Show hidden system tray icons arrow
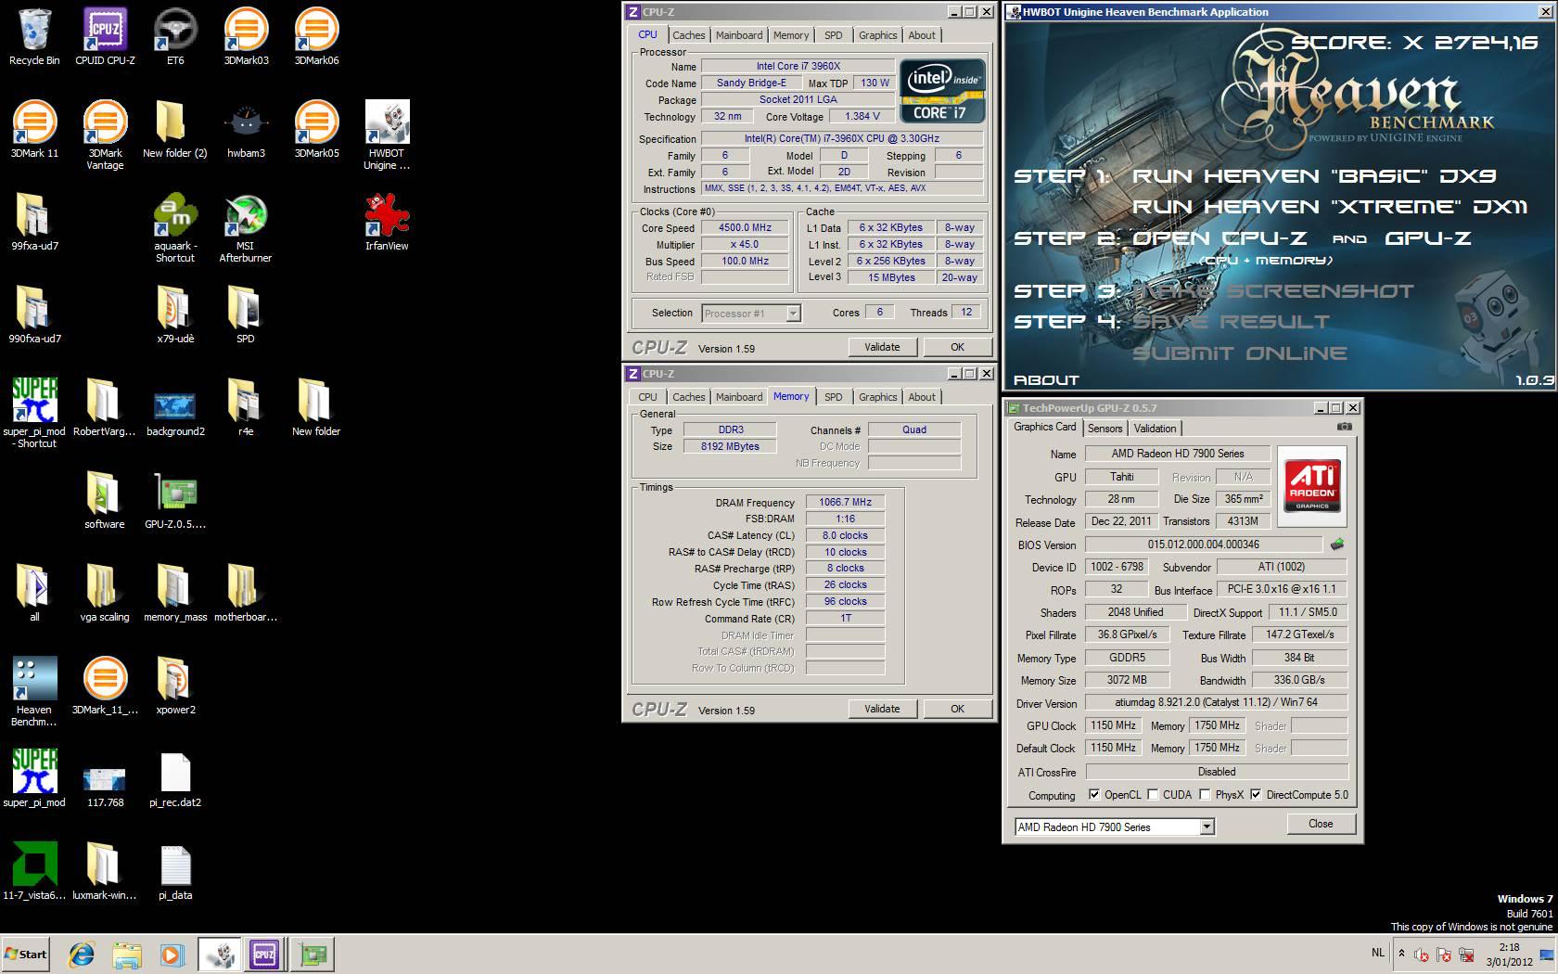 pyautogui.click(x=1401, y=953)
